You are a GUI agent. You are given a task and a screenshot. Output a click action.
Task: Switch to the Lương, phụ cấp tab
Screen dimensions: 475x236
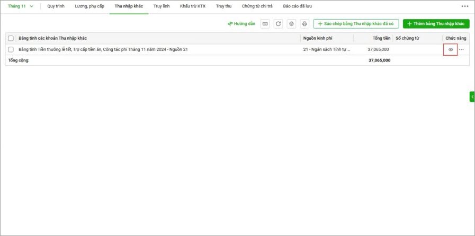coord(89,6)
